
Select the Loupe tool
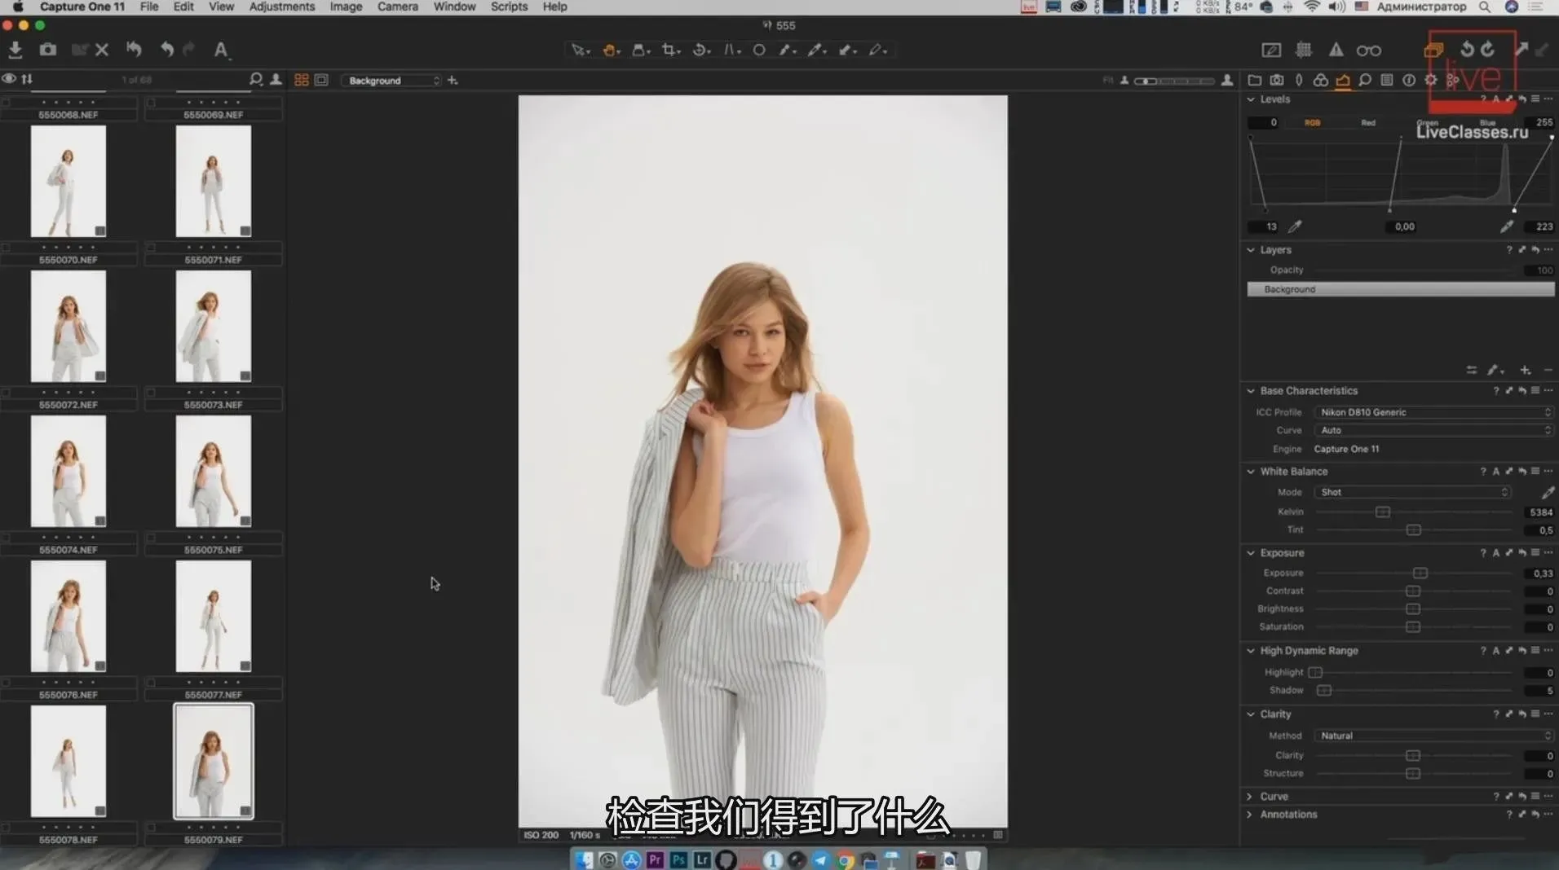click(641, 50)
